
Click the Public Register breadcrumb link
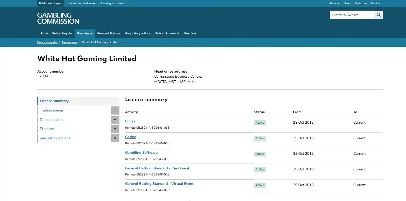click(47, 42)
